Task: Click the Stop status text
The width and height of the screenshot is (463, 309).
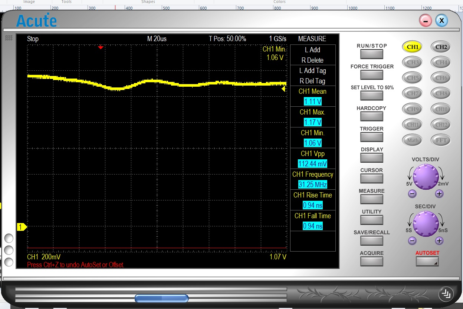Action: 33,39
